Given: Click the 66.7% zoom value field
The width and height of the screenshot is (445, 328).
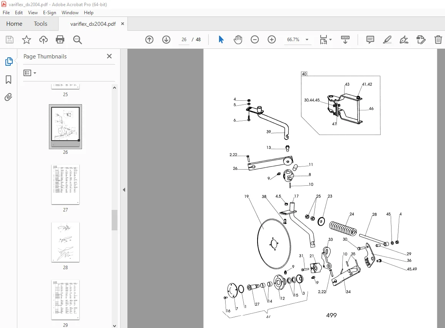Looking at the screenshot, I should (x=293, y=40).
